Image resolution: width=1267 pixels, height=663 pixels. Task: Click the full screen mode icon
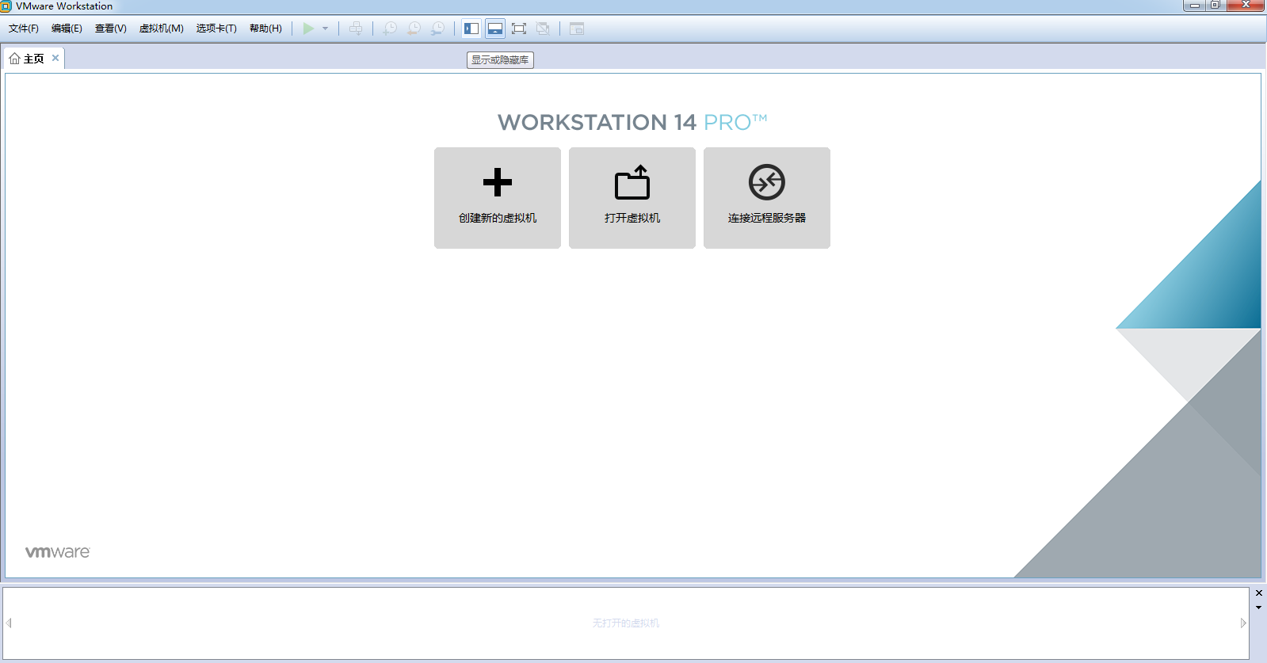point(519,29)
